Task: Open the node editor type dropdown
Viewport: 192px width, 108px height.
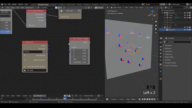Action: coord(3,7)
